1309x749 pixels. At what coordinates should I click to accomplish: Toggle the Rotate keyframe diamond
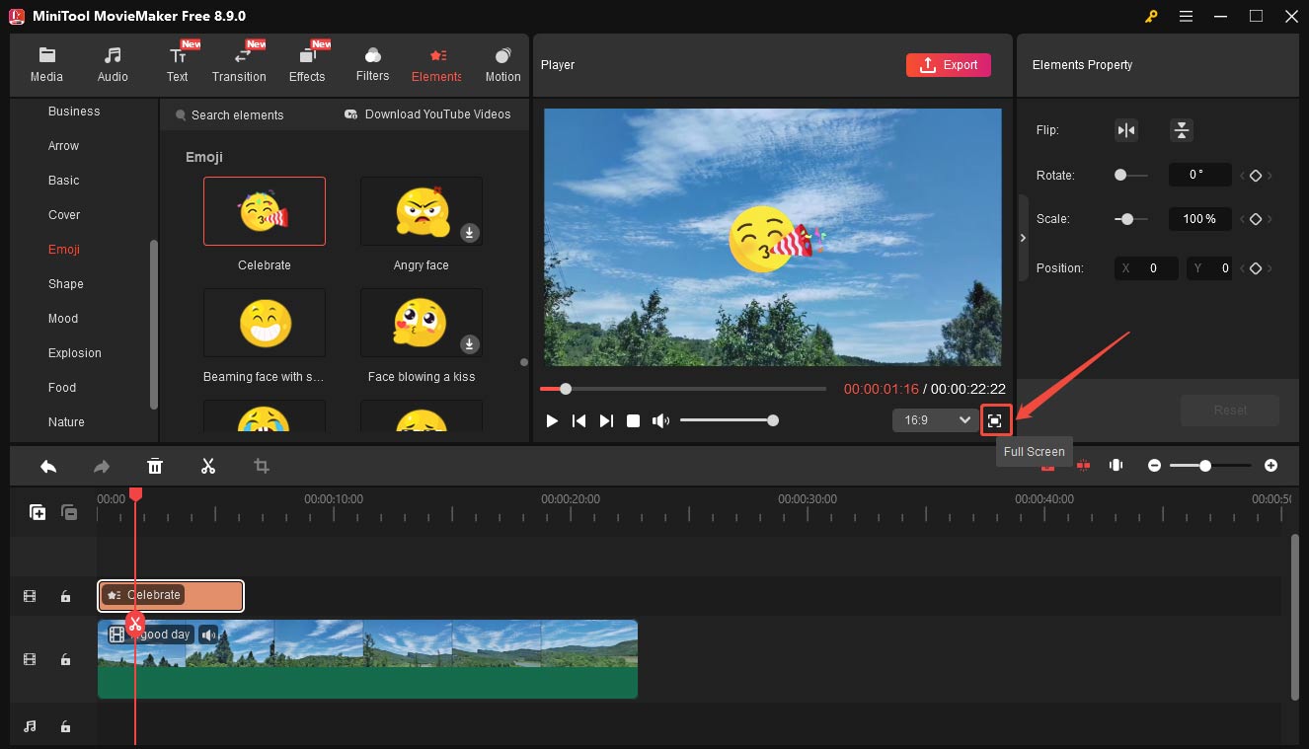(1256, 176)
